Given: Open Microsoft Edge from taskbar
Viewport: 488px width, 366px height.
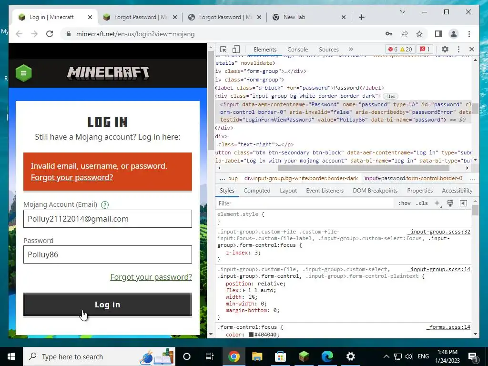Looking at the screenshot, I should click(x=327, y=356).
